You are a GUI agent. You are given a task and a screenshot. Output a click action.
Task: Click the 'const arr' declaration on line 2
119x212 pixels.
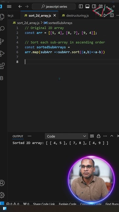(x=33, y=33)
